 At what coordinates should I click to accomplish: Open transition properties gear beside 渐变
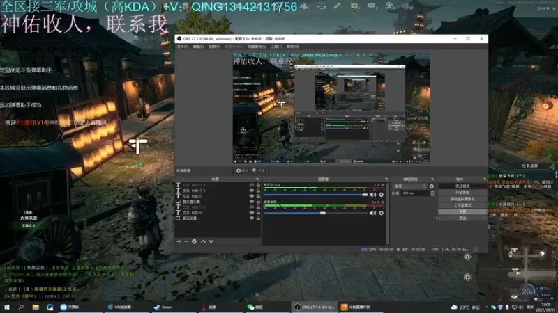point(432,186)
